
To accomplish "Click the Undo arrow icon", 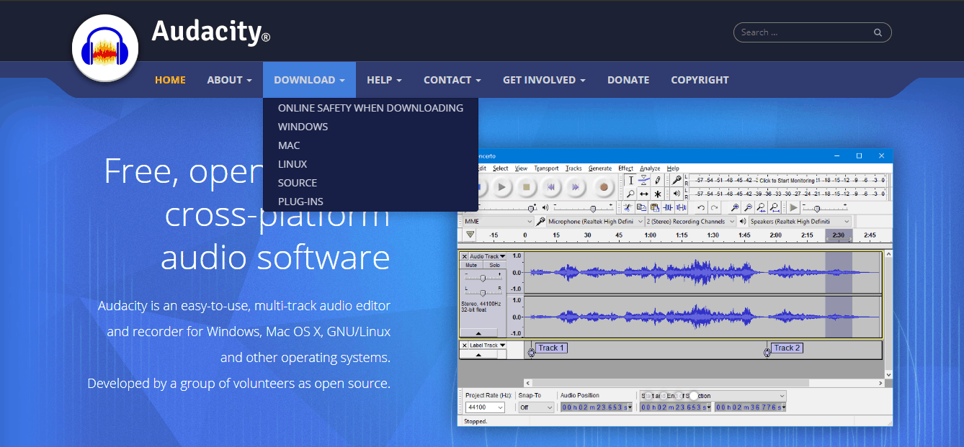I will point(701,208).
